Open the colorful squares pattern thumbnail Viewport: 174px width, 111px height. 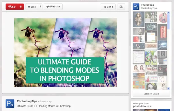pos(139,85)
